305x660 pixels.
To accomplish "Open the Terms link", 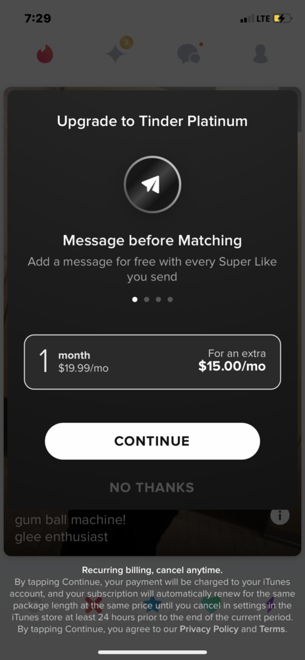I will click(x=272, y=630).
